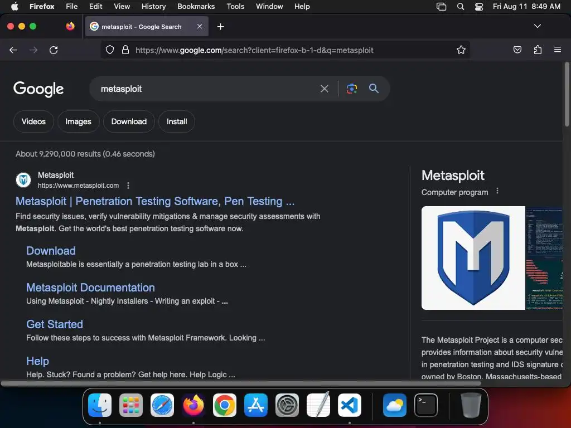This screenshot has height=428, width=571.
Task: Open Terminal from the Dock
Action: (x=425, y=405)
